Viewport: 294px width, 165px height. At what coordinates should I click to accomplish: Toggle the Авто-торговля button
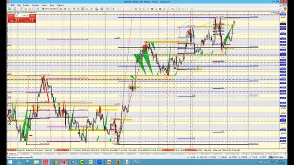coord(50,9)
